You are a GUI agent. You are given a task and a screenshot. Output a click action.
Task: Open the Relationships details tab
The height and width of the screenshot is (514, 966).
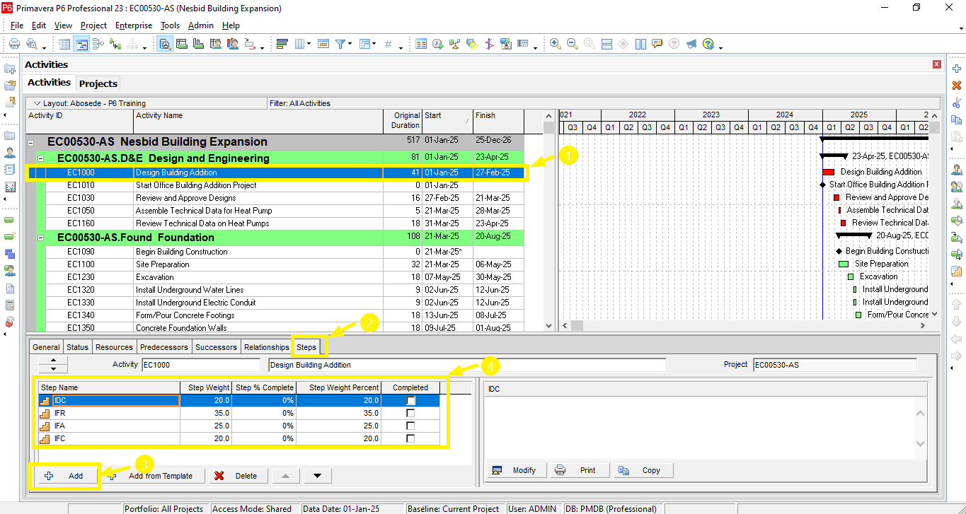point(267,347)
